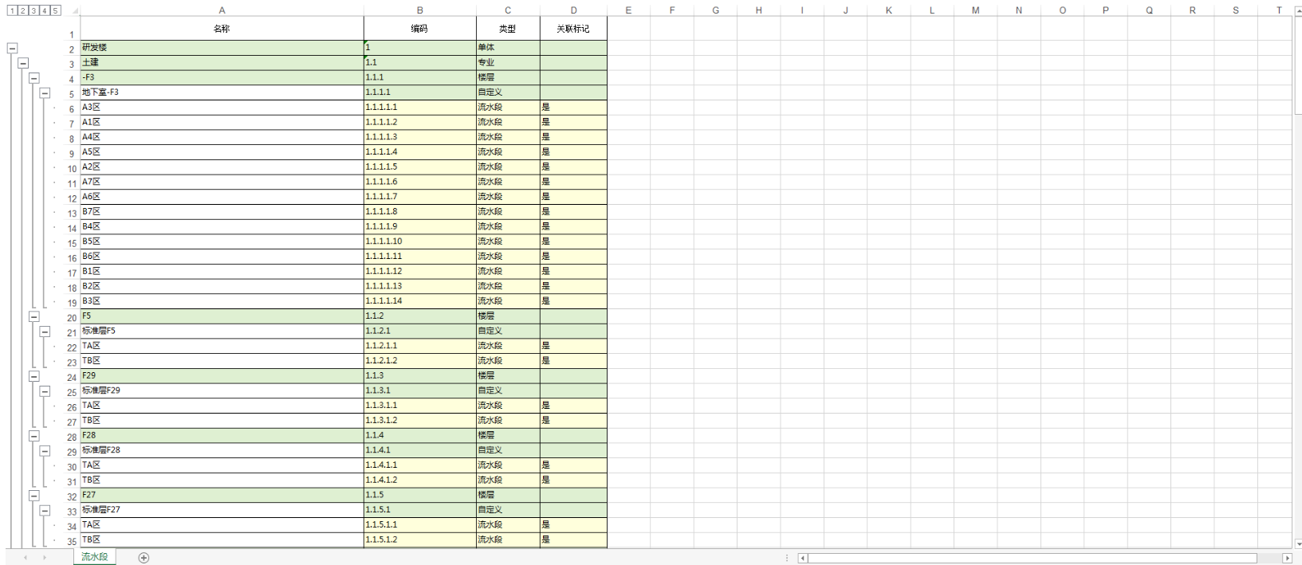Click the previous sheet navigation arrow
This screenshot has width=1302, height=565.
(26, 558)
